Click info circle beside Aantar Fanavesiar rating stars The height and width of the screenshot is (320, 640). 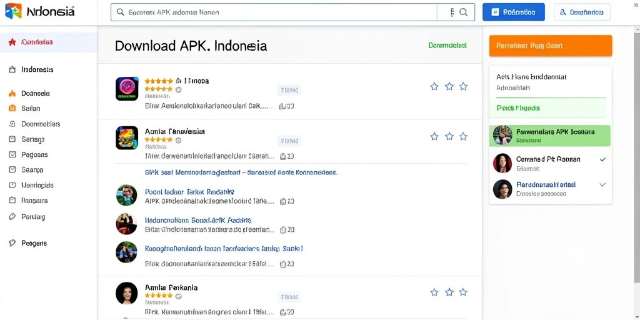178,140
